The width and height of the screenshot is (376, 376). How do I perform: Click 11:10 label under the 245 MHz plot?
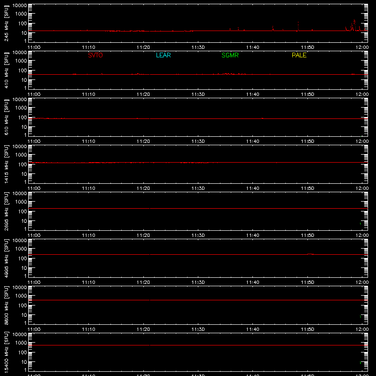pyautogui.click(x=89, y=47)
